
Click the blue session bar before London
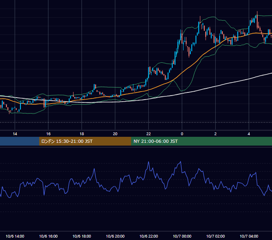(20, 141)
